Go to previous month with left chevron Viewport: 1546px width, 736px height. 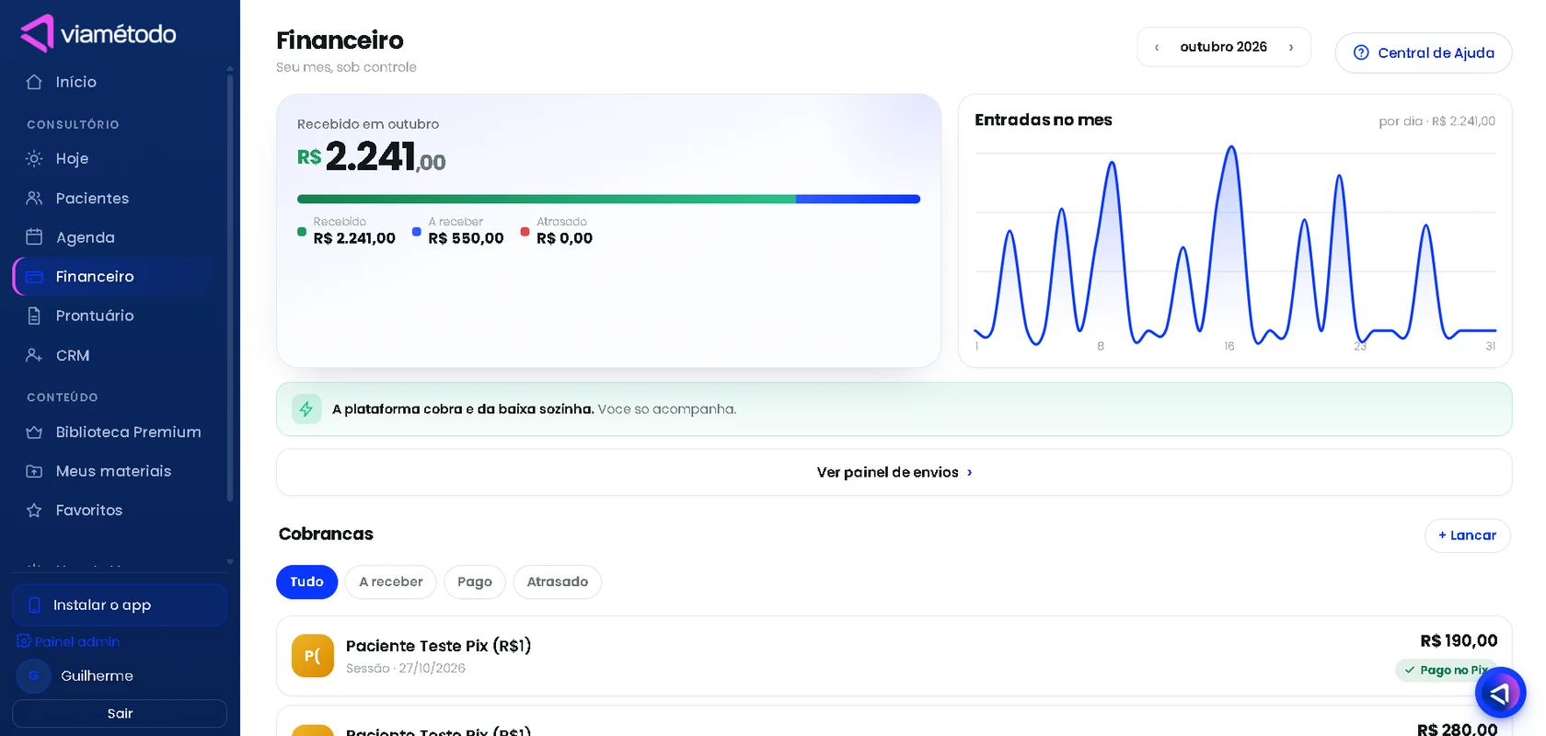coord(1157,47)
